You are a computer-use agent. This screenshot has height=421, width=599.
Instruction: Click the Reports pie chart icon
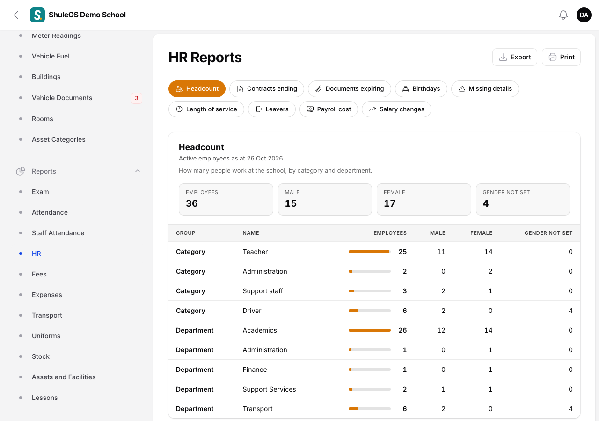pos(21,171)
